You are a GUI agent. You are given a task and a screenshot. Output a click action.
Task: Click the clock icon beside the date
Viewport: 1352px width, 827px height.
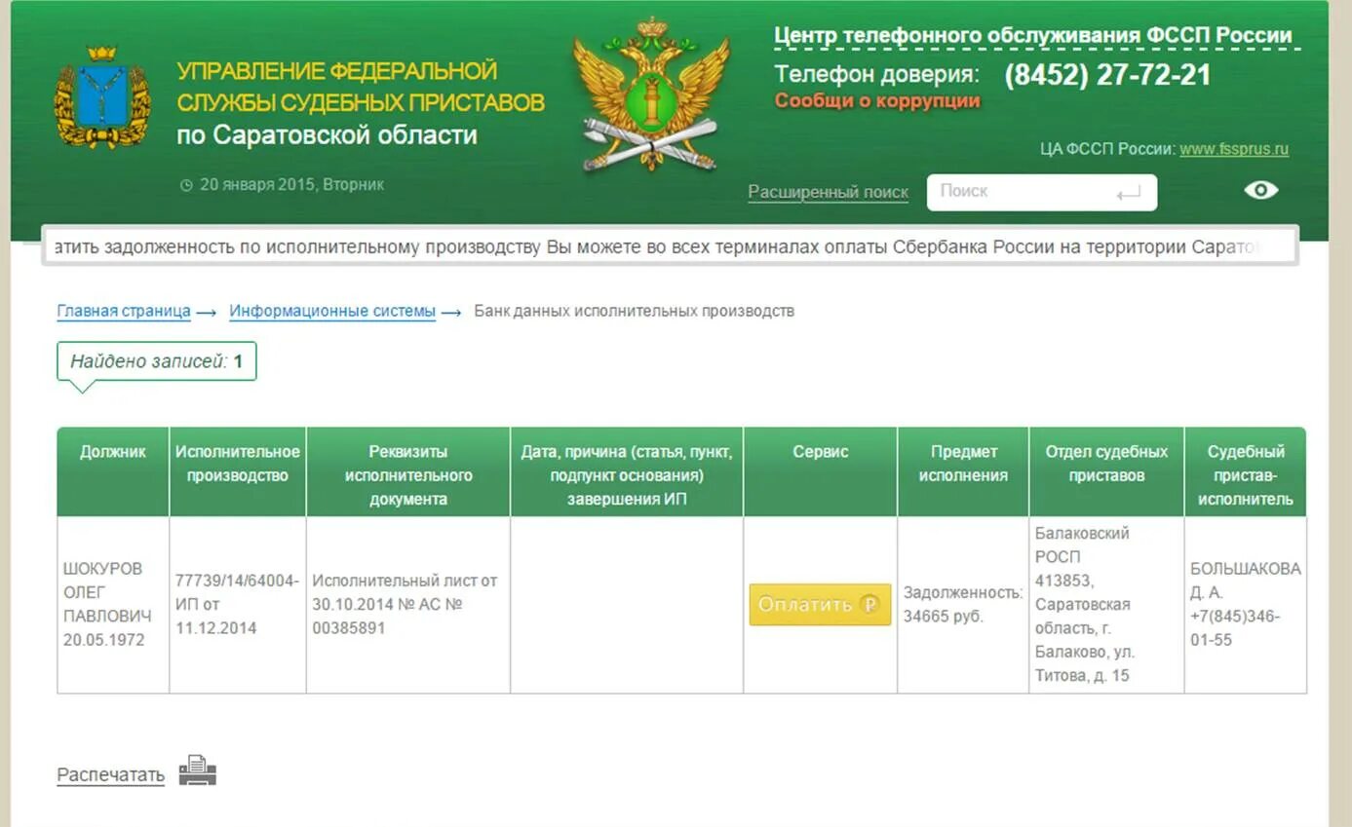pos(186,185)
